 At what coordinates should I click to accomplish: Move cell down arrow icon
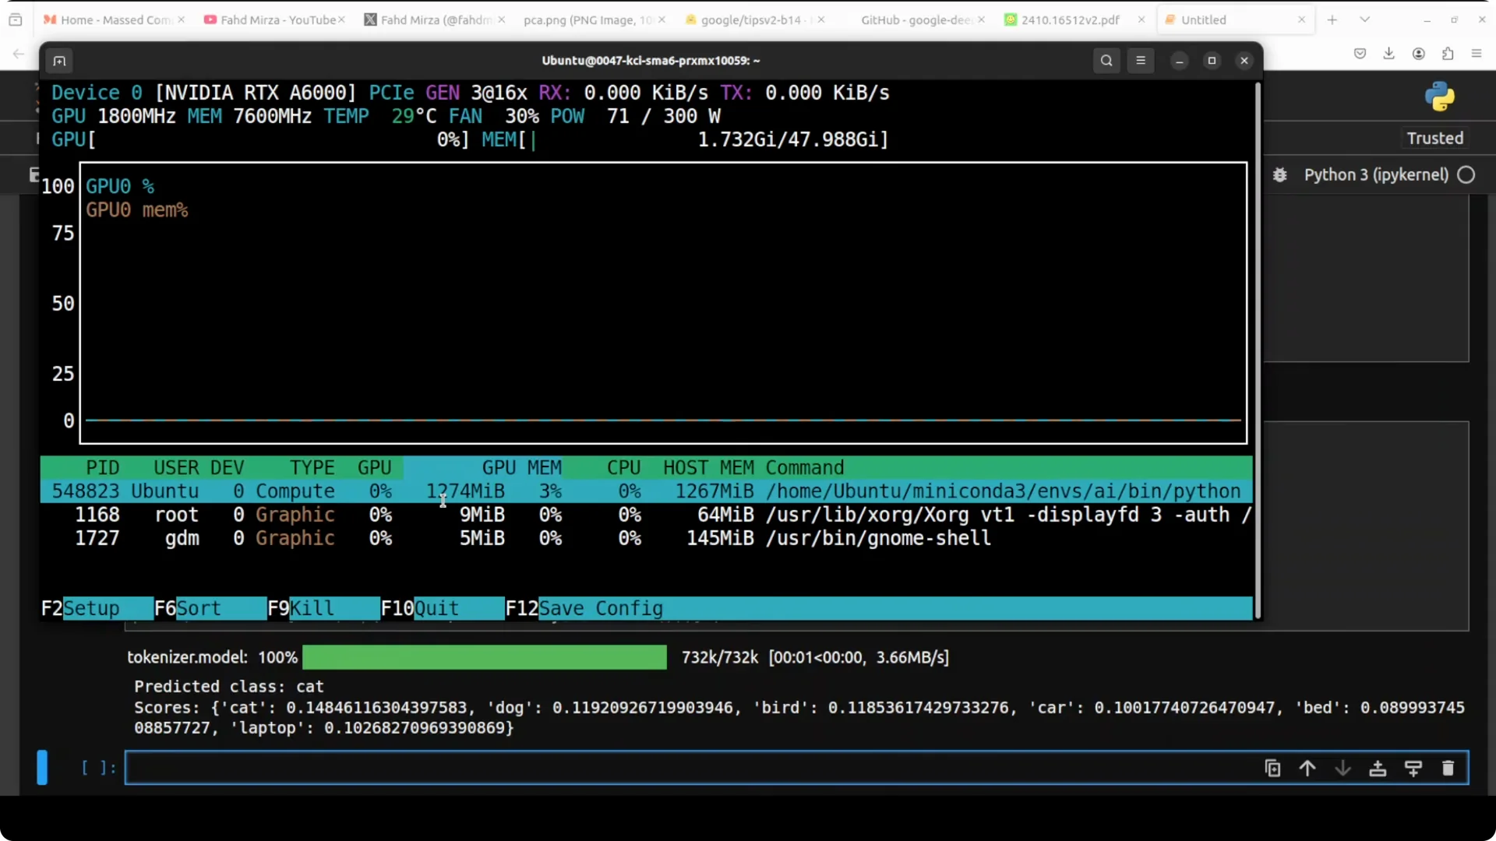point(1343,768)
